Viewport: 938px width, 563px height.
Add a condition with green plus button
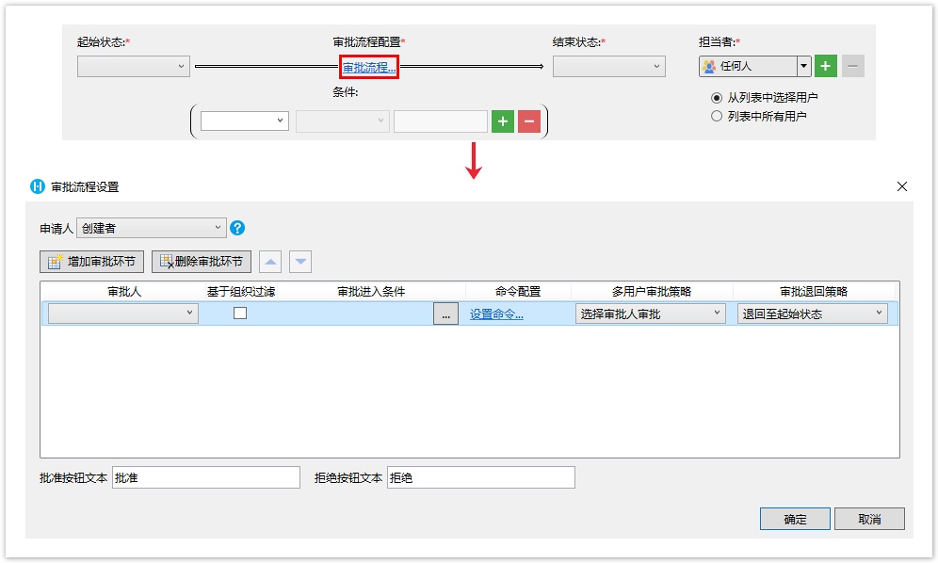(x=502, y=121)
